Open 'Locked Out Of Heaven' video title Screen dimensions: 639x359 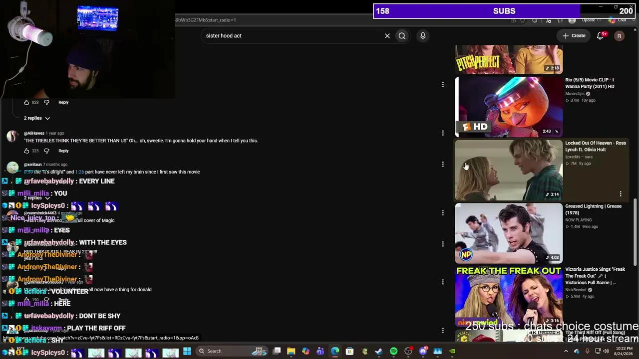click(x=596, y=146)
